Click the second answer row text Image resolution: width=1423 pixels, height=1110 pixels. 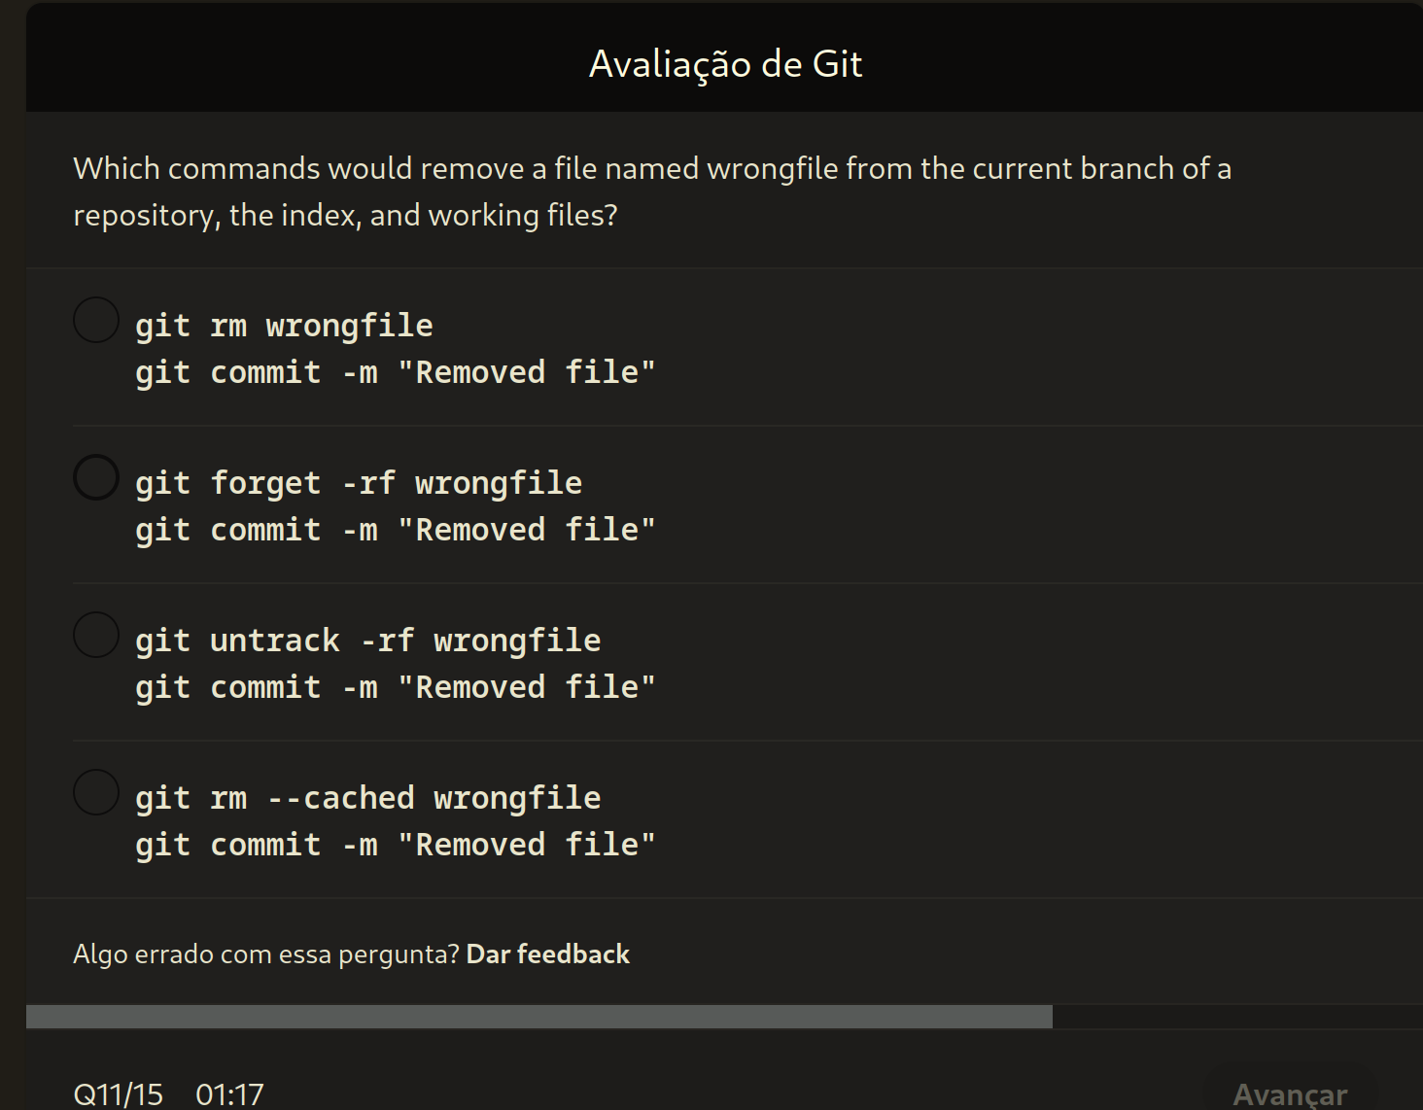(x=357, y=482)
